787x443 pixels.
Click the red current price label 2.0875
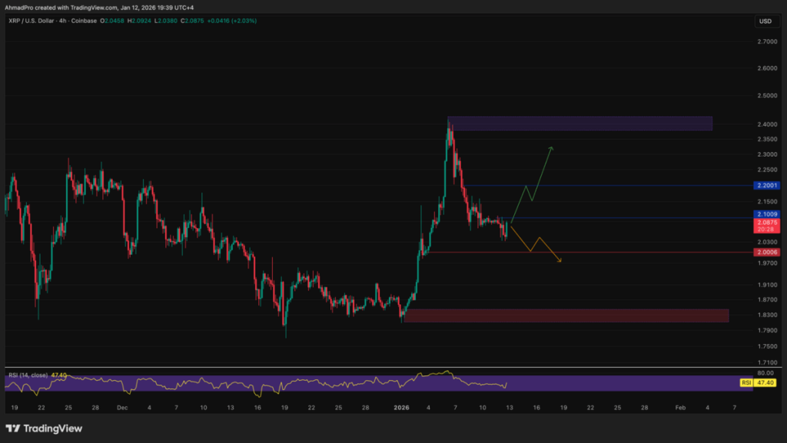coord(765,221)
